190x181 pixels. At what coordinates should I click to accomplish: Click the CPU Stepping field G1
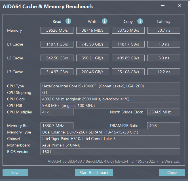110,92
